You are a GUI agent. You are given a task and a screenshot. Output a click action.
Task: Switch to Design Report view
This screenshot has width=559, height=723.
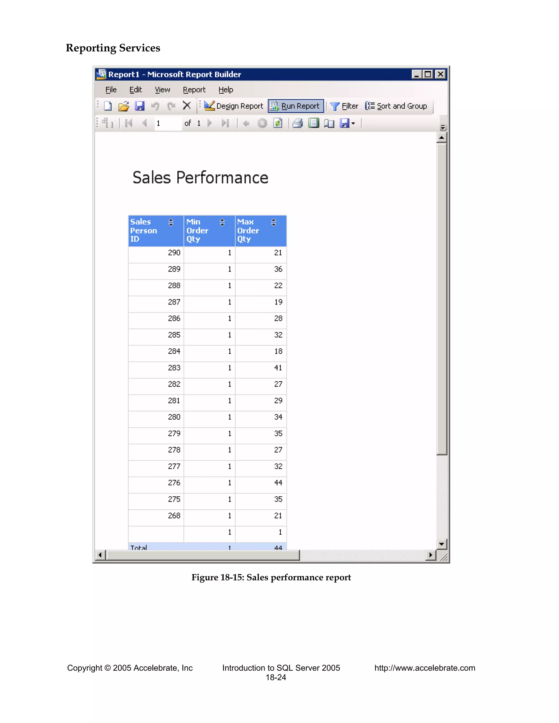(x=234, y=106)
